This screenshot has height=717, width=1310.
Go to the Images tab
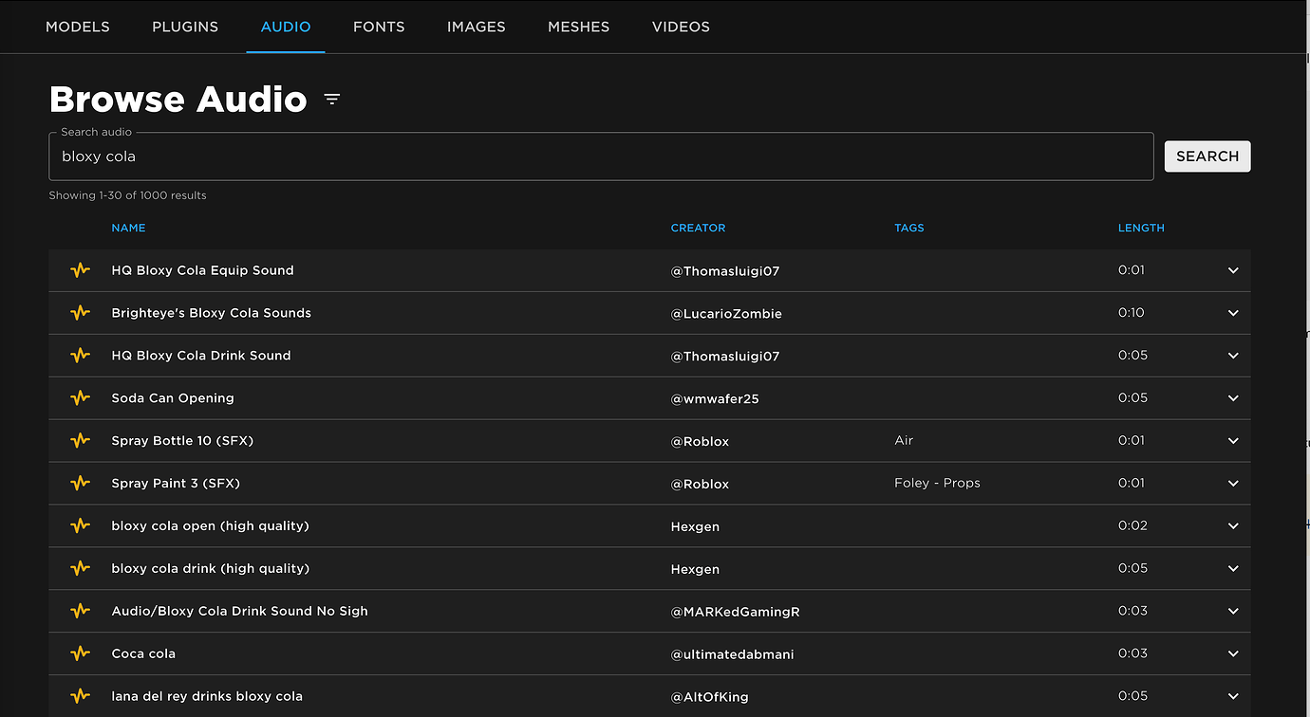[x=477, y=27]
